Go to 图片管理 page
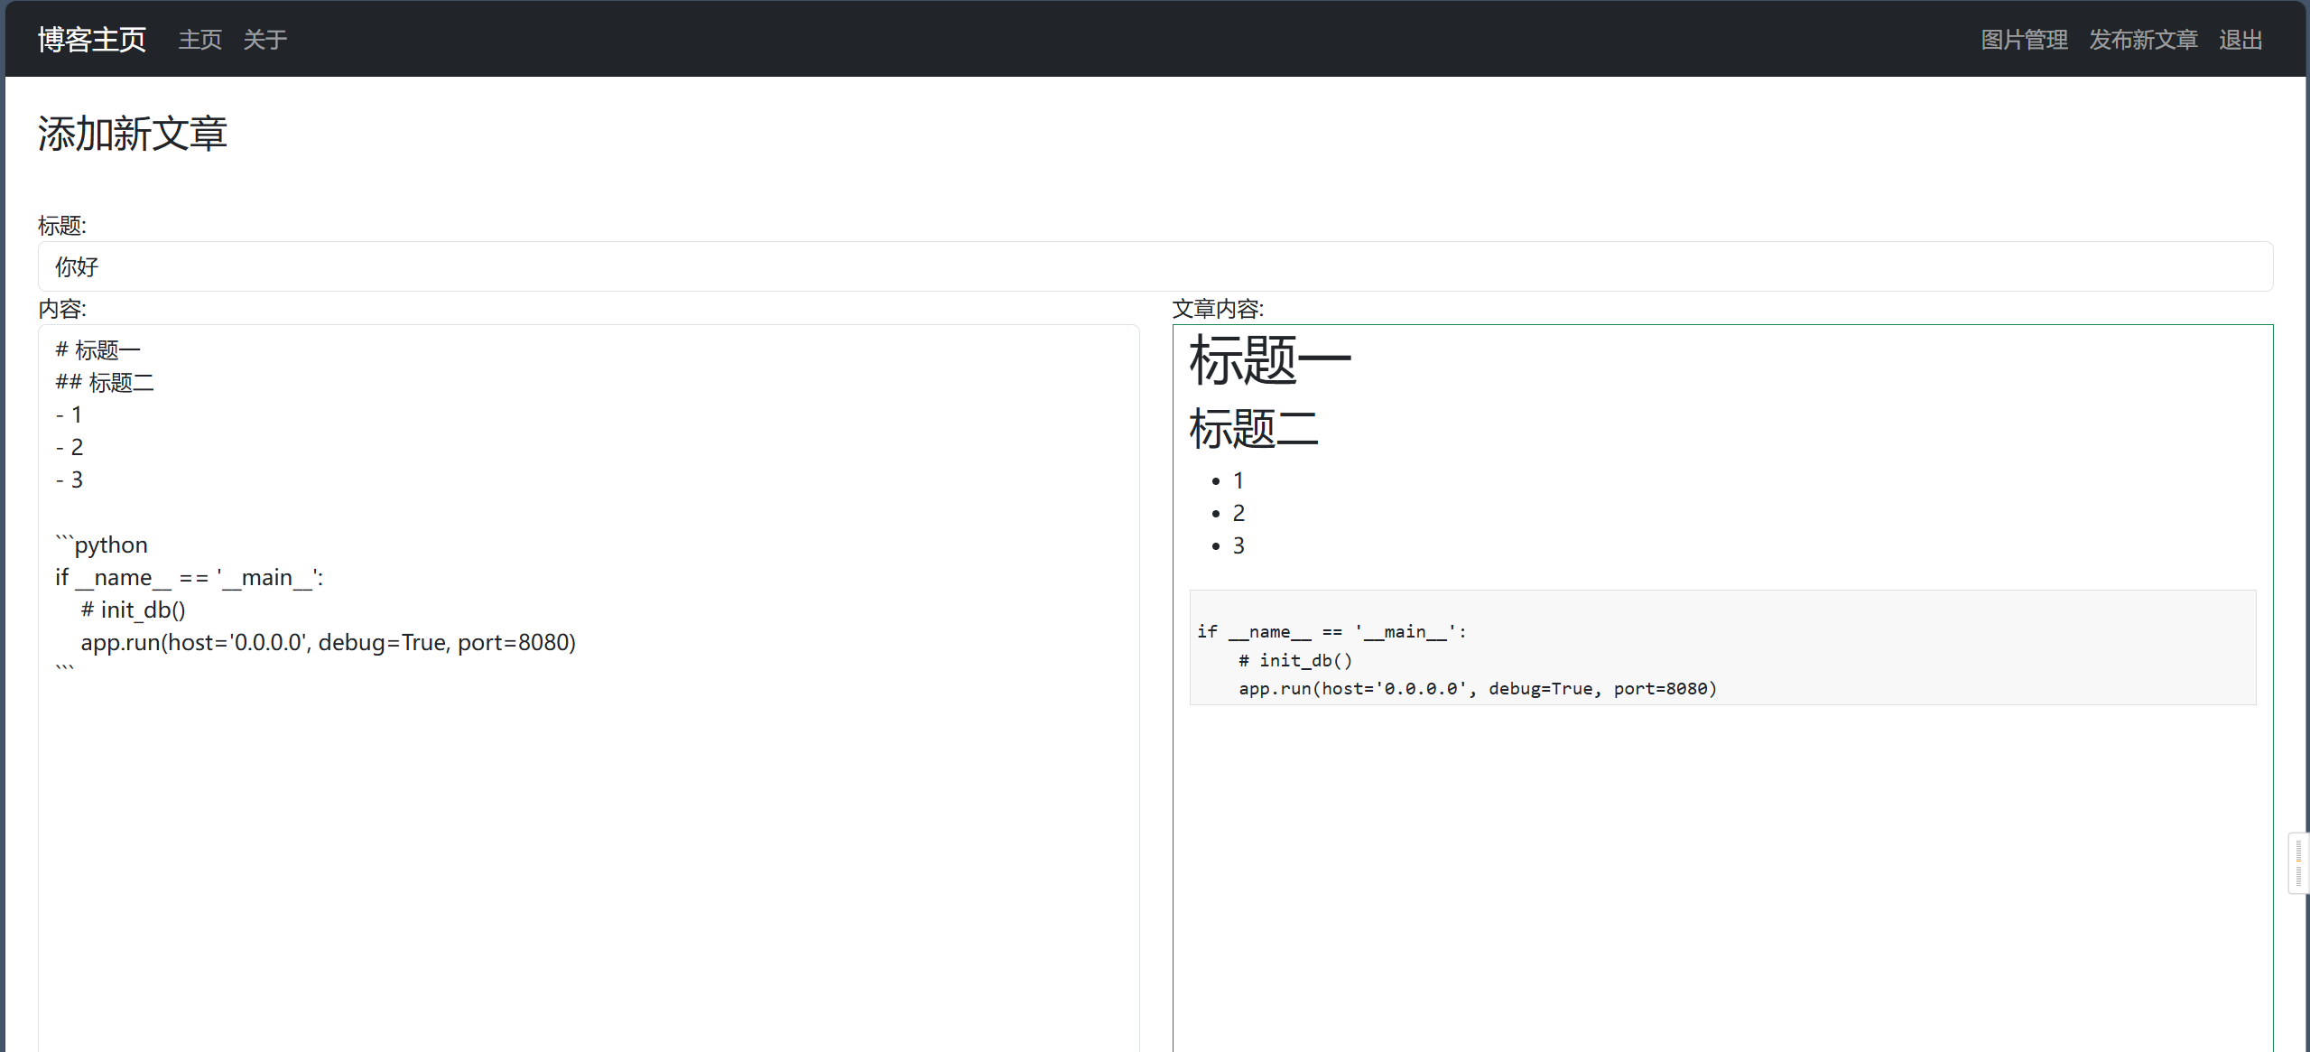The height and width of the screenshot is (1052, 2310). (x=2023, y=40)
